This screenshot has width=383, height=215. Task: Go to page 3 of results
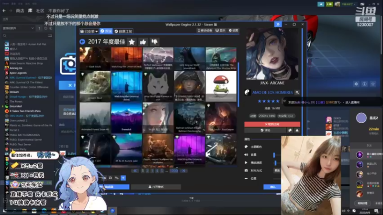pos(152,171)
